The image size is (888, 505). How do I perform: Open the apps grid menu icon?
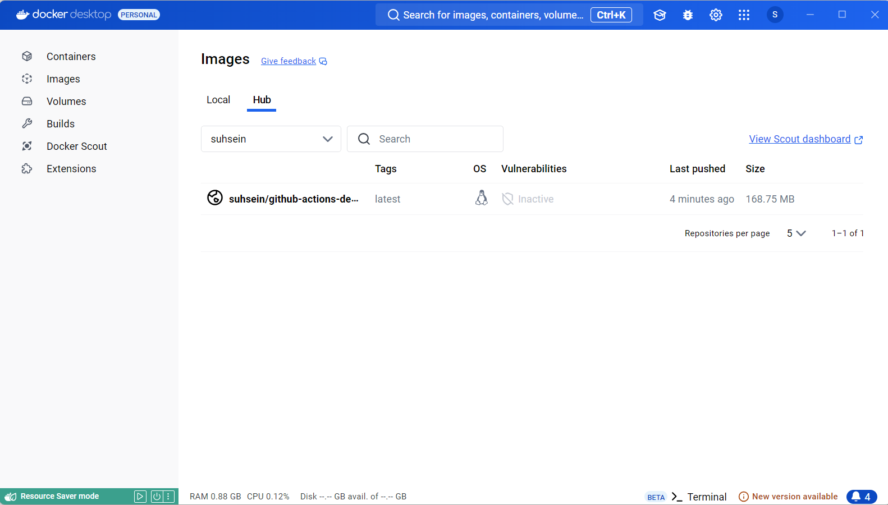(744, 15)
